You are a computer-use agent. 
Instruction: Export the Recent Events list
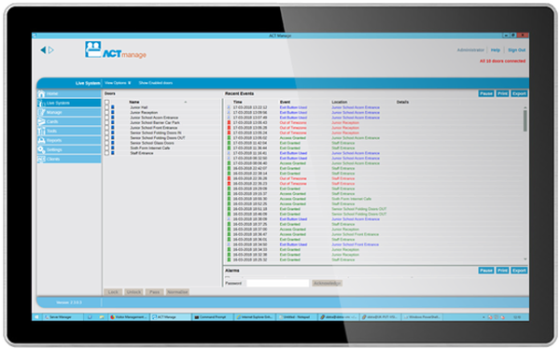519,93
